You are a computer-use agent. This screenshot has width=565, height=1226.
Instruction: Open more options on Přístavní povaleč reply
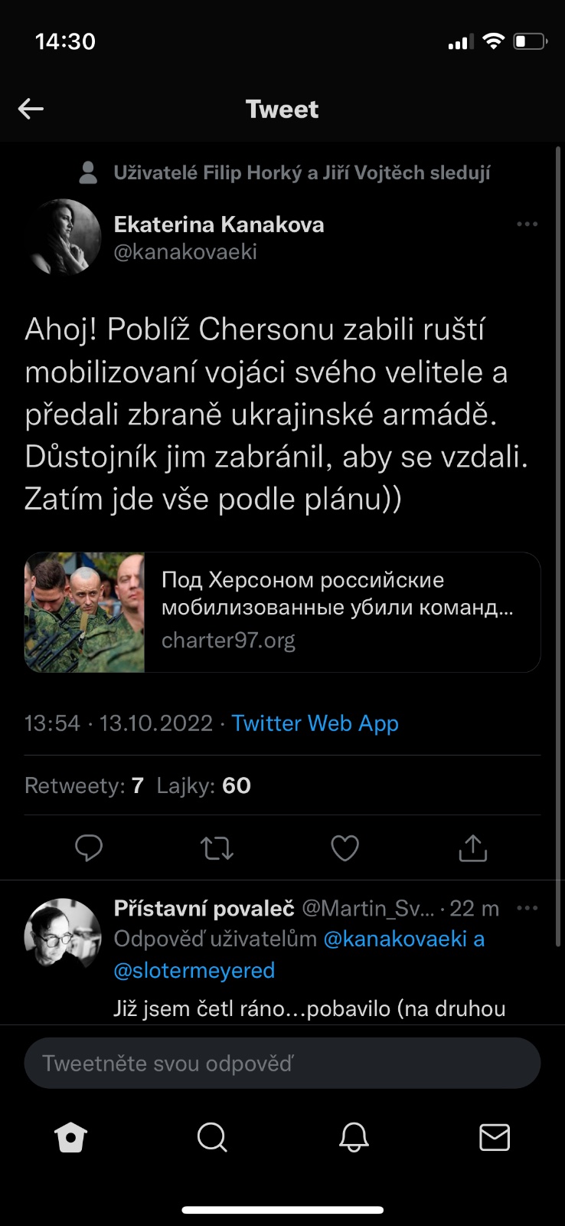[527, 909]
